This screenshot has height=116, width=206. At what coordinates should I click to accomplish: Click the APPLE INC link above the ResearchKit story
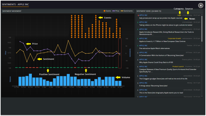coord(143,29)
